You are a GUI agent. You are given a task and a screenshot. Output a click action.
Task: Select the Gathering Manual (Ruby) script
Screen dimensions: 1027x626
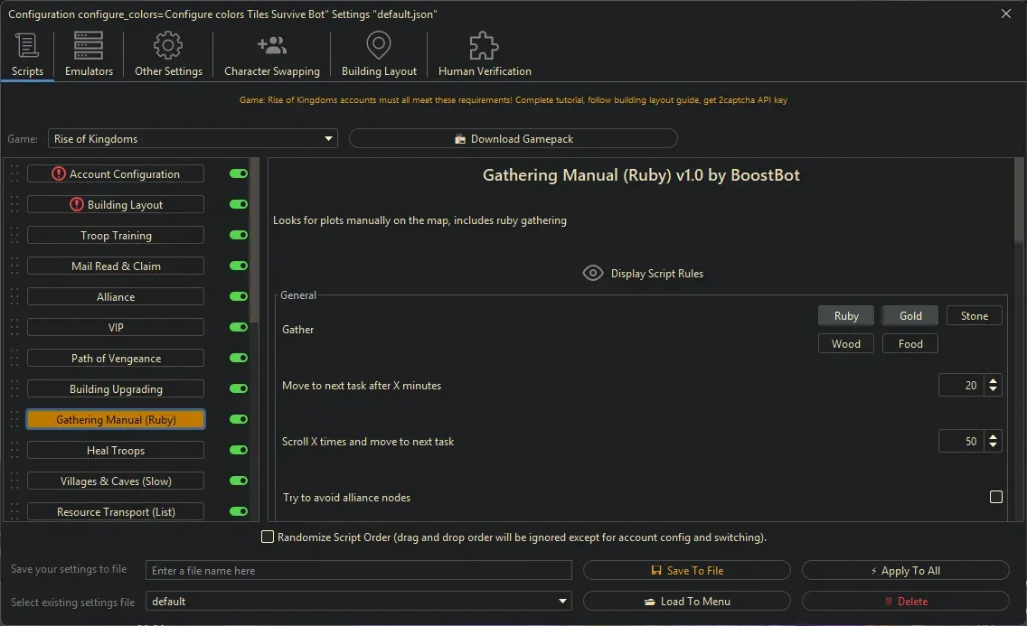(x=115, y=419)
